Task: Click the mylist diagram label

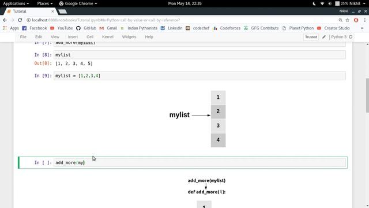Action: [179, 115]
